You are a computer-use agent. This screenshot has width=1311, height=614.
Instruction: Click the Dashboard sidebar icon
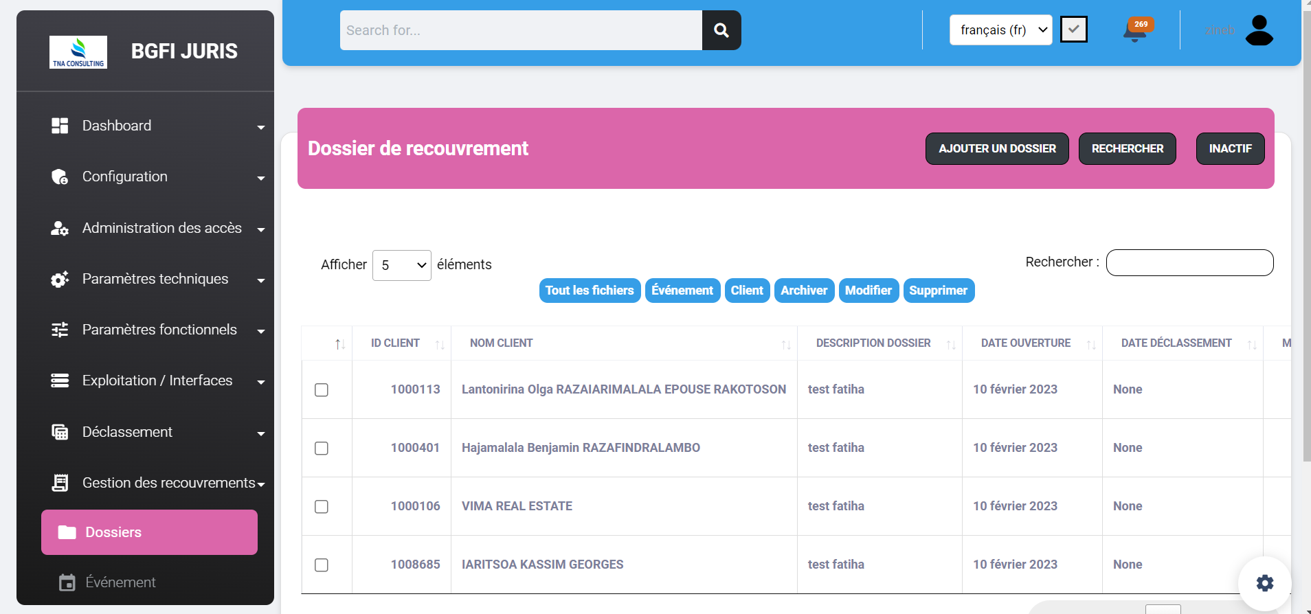tap(60, 126)
